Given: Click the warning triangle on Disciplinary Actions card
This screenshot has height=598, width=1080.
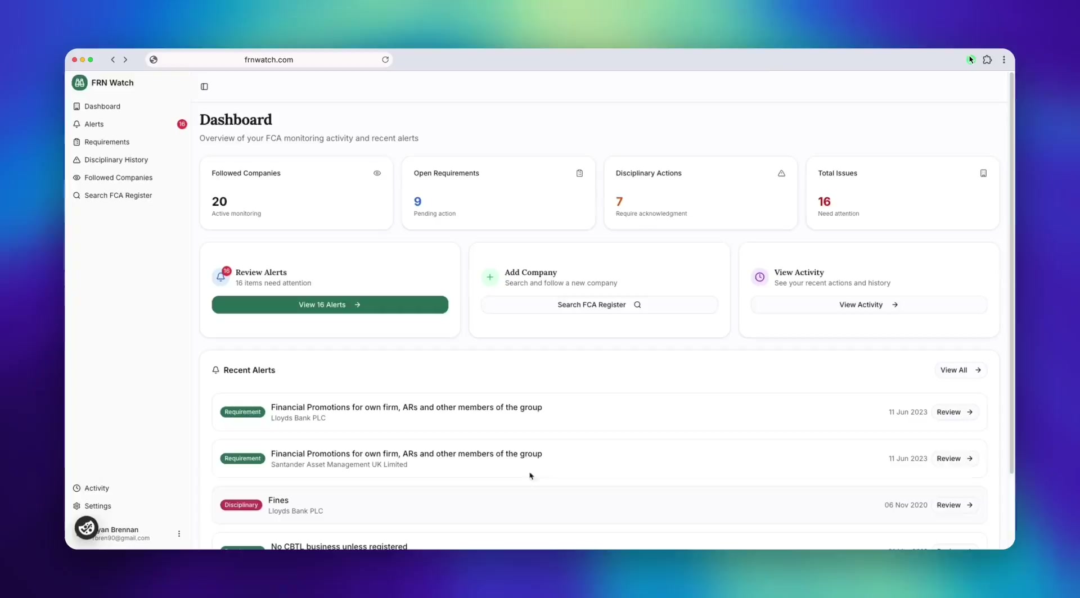Looking at the screenshot, I should pos(781,174).
